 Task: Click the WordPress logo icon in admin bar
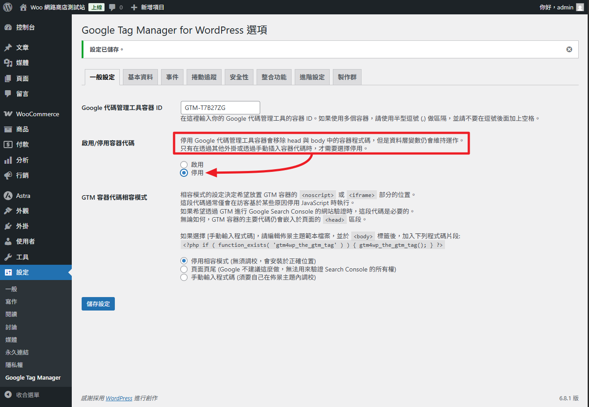point(8,7)
